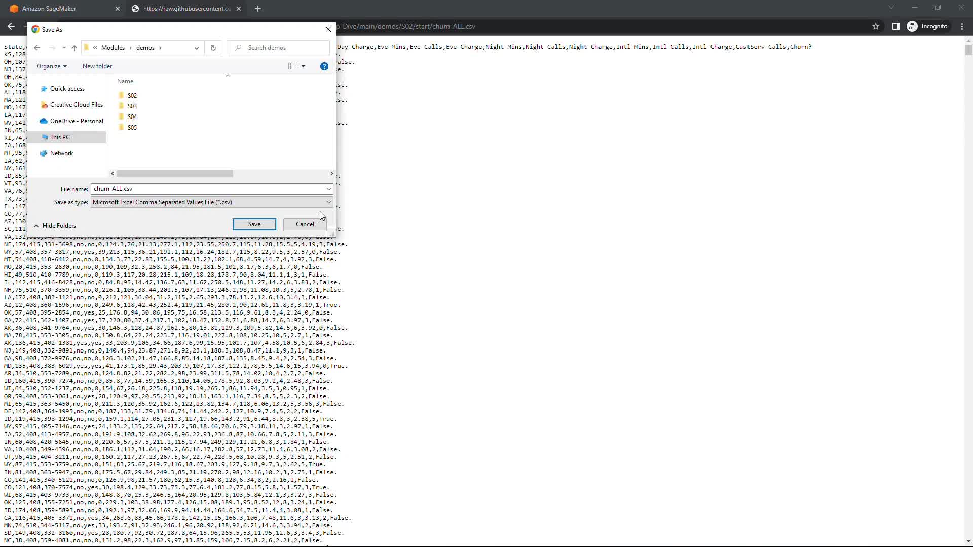Go up one folder level arrow

tap(74, 48)
